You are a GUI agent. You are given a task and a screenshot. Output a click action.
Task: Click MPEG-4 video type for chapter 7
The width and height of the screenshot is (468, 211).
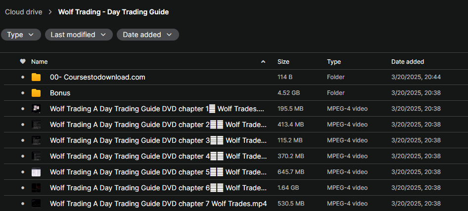(x=347, y=204)
